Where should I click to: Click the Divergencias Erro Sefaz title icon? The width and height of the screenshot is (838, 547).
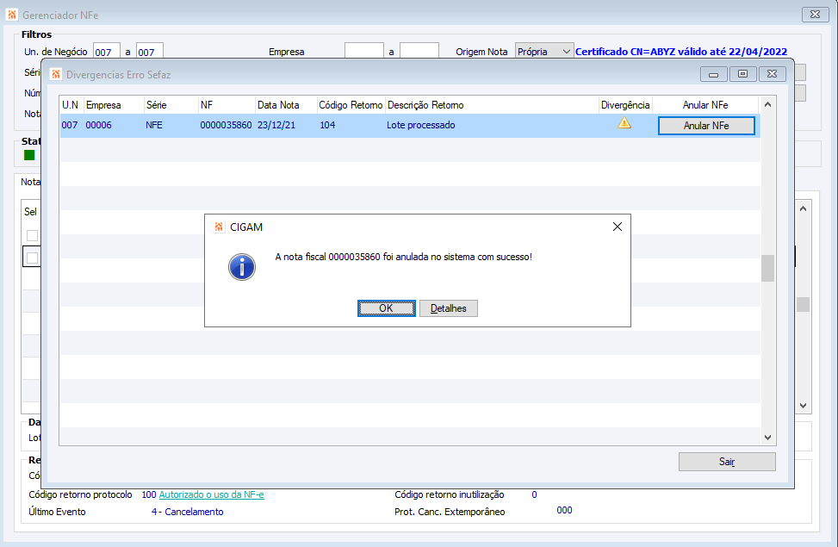(56, 74)
